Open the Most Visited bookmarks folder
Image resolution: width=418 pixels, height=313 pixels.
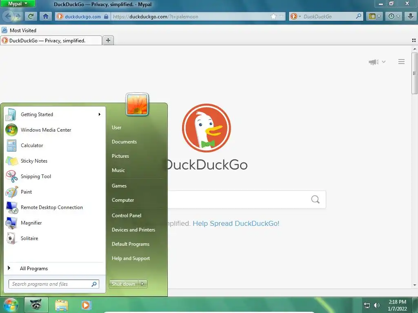[19, 30]
